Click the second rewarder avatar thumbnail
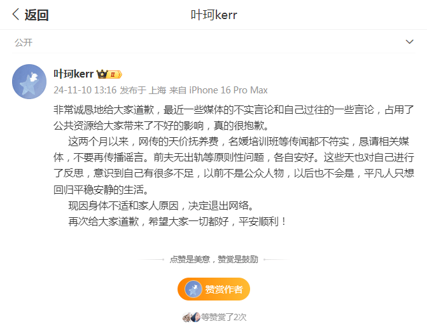Viewport: 427px width, 331px height. point(195,317)
